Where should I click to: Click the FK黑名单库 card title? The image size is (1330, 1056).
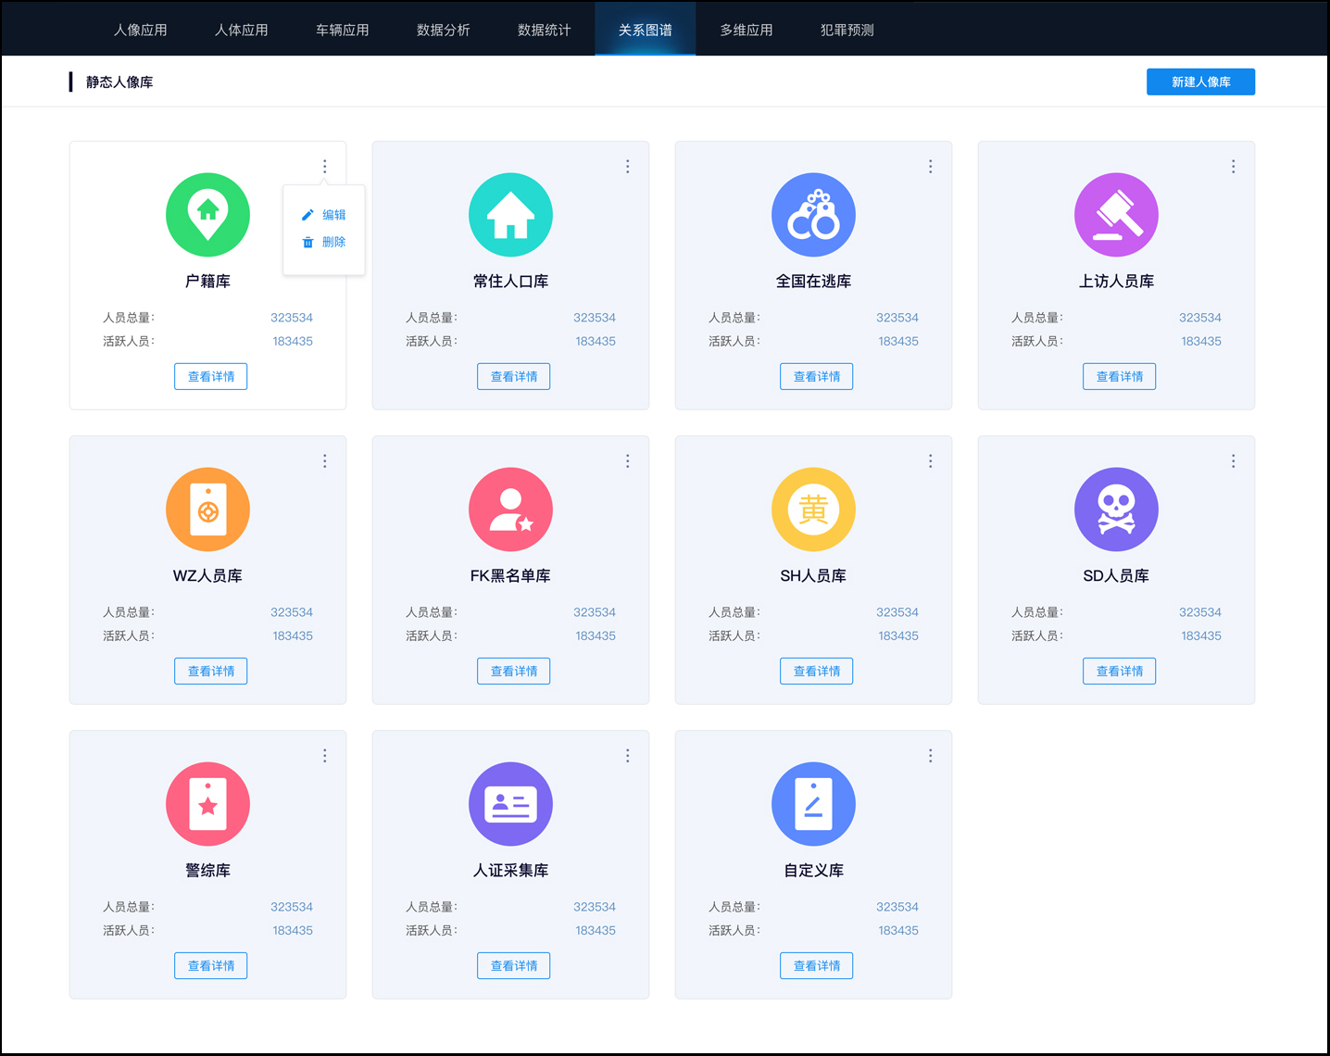(x=510, y=575)
